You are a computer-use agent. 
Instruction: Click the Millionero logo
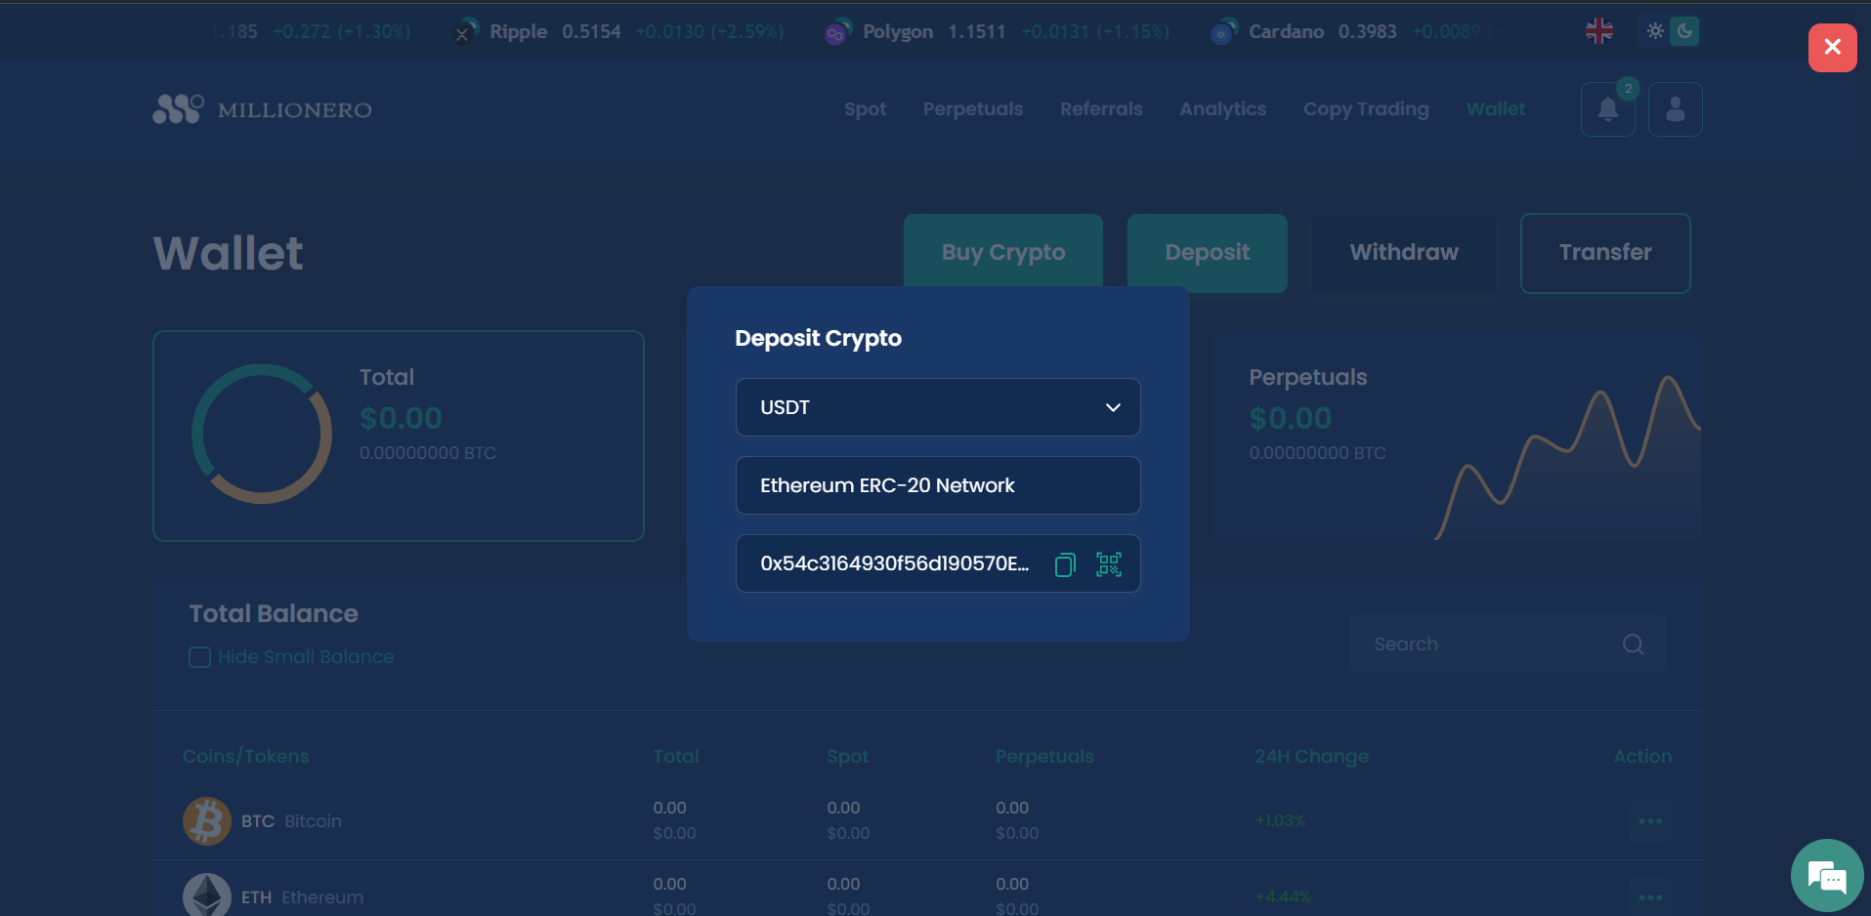tap(262, 109)
